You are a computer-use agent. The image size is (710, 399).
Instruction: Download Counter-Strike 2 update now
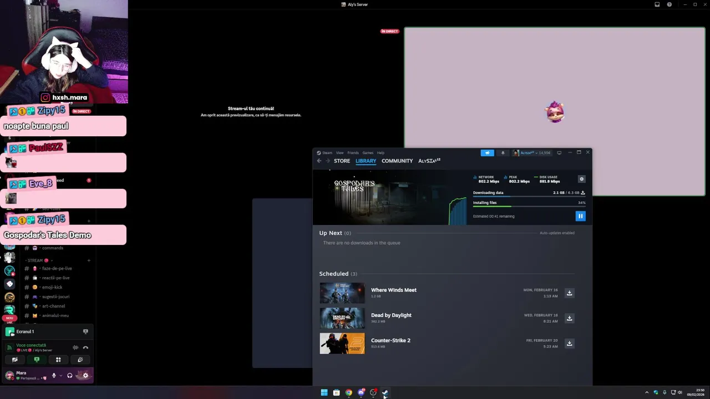point(569,344)
